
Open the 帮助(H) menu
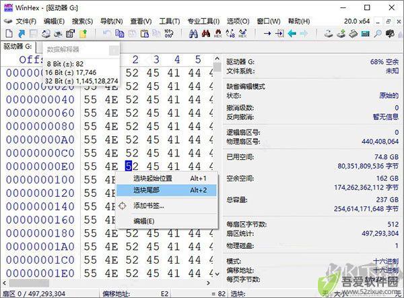click(x=299, y=21)
